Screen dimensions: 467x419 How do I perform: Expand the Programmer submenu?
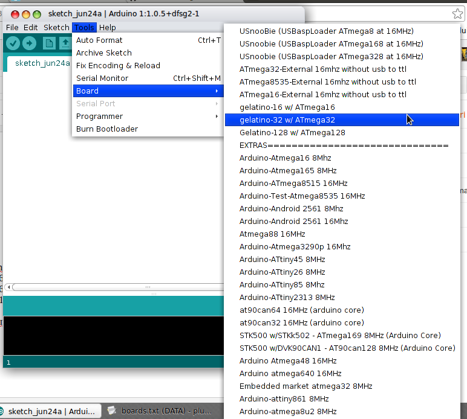tap(148, 116)
